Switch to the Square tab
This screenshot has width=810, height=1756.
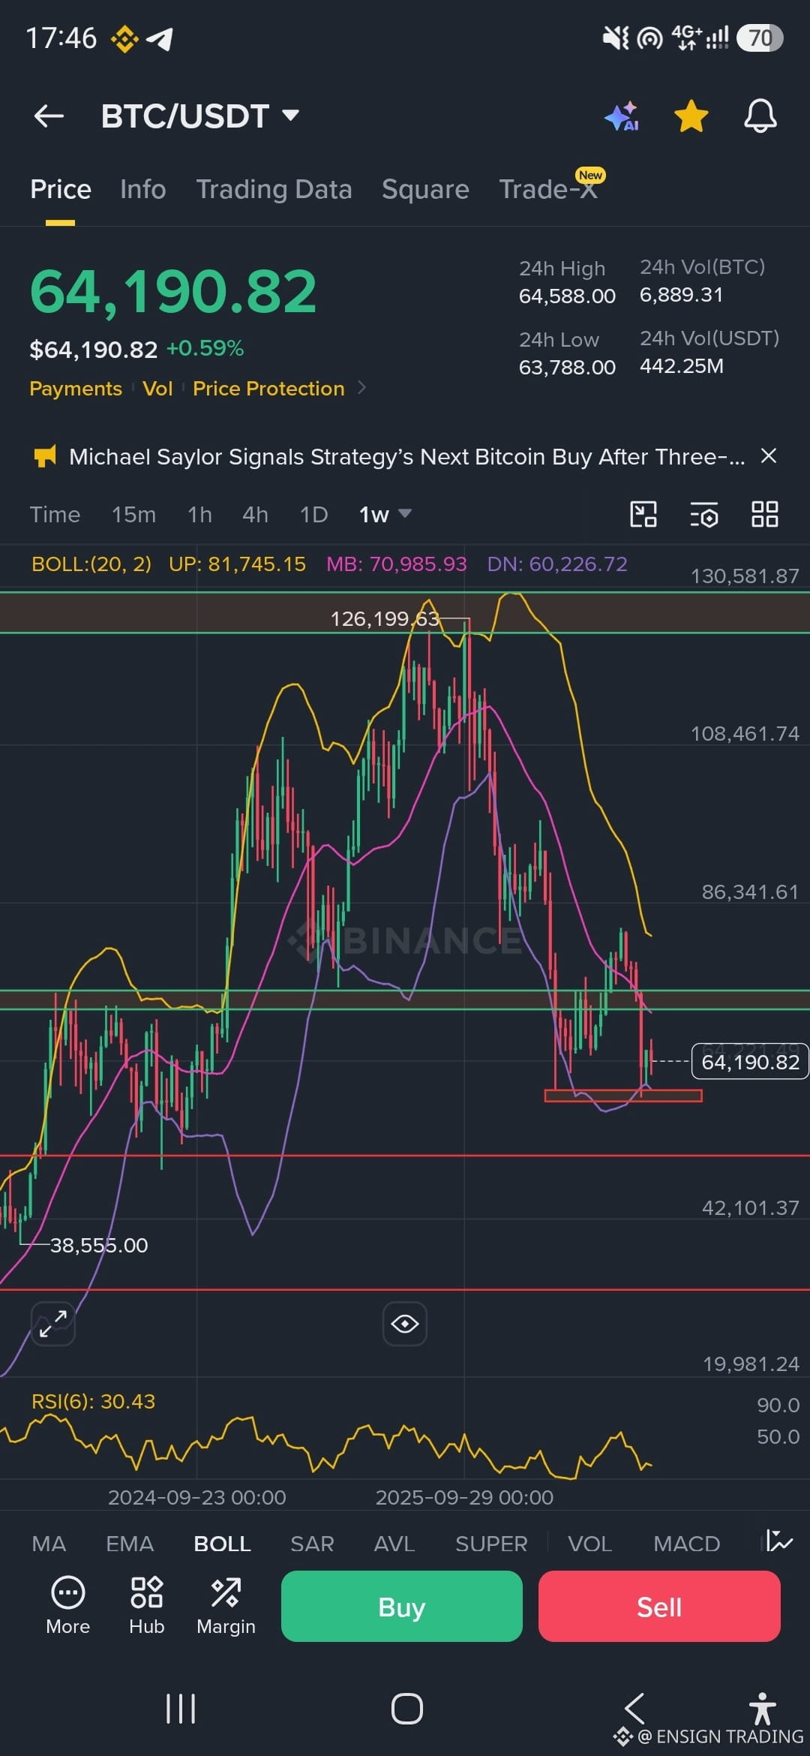click(x=425, y=189)
